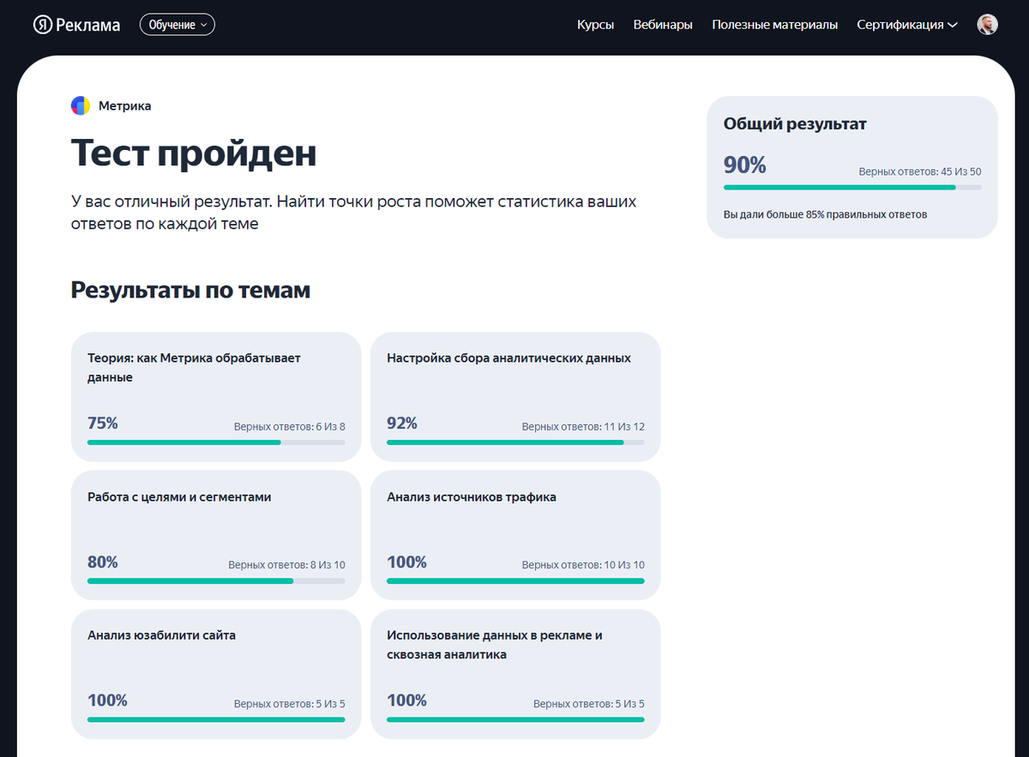Select 'Использование данных в рекламе' card title
This screenshot has width=1029, height=757.
495,646
